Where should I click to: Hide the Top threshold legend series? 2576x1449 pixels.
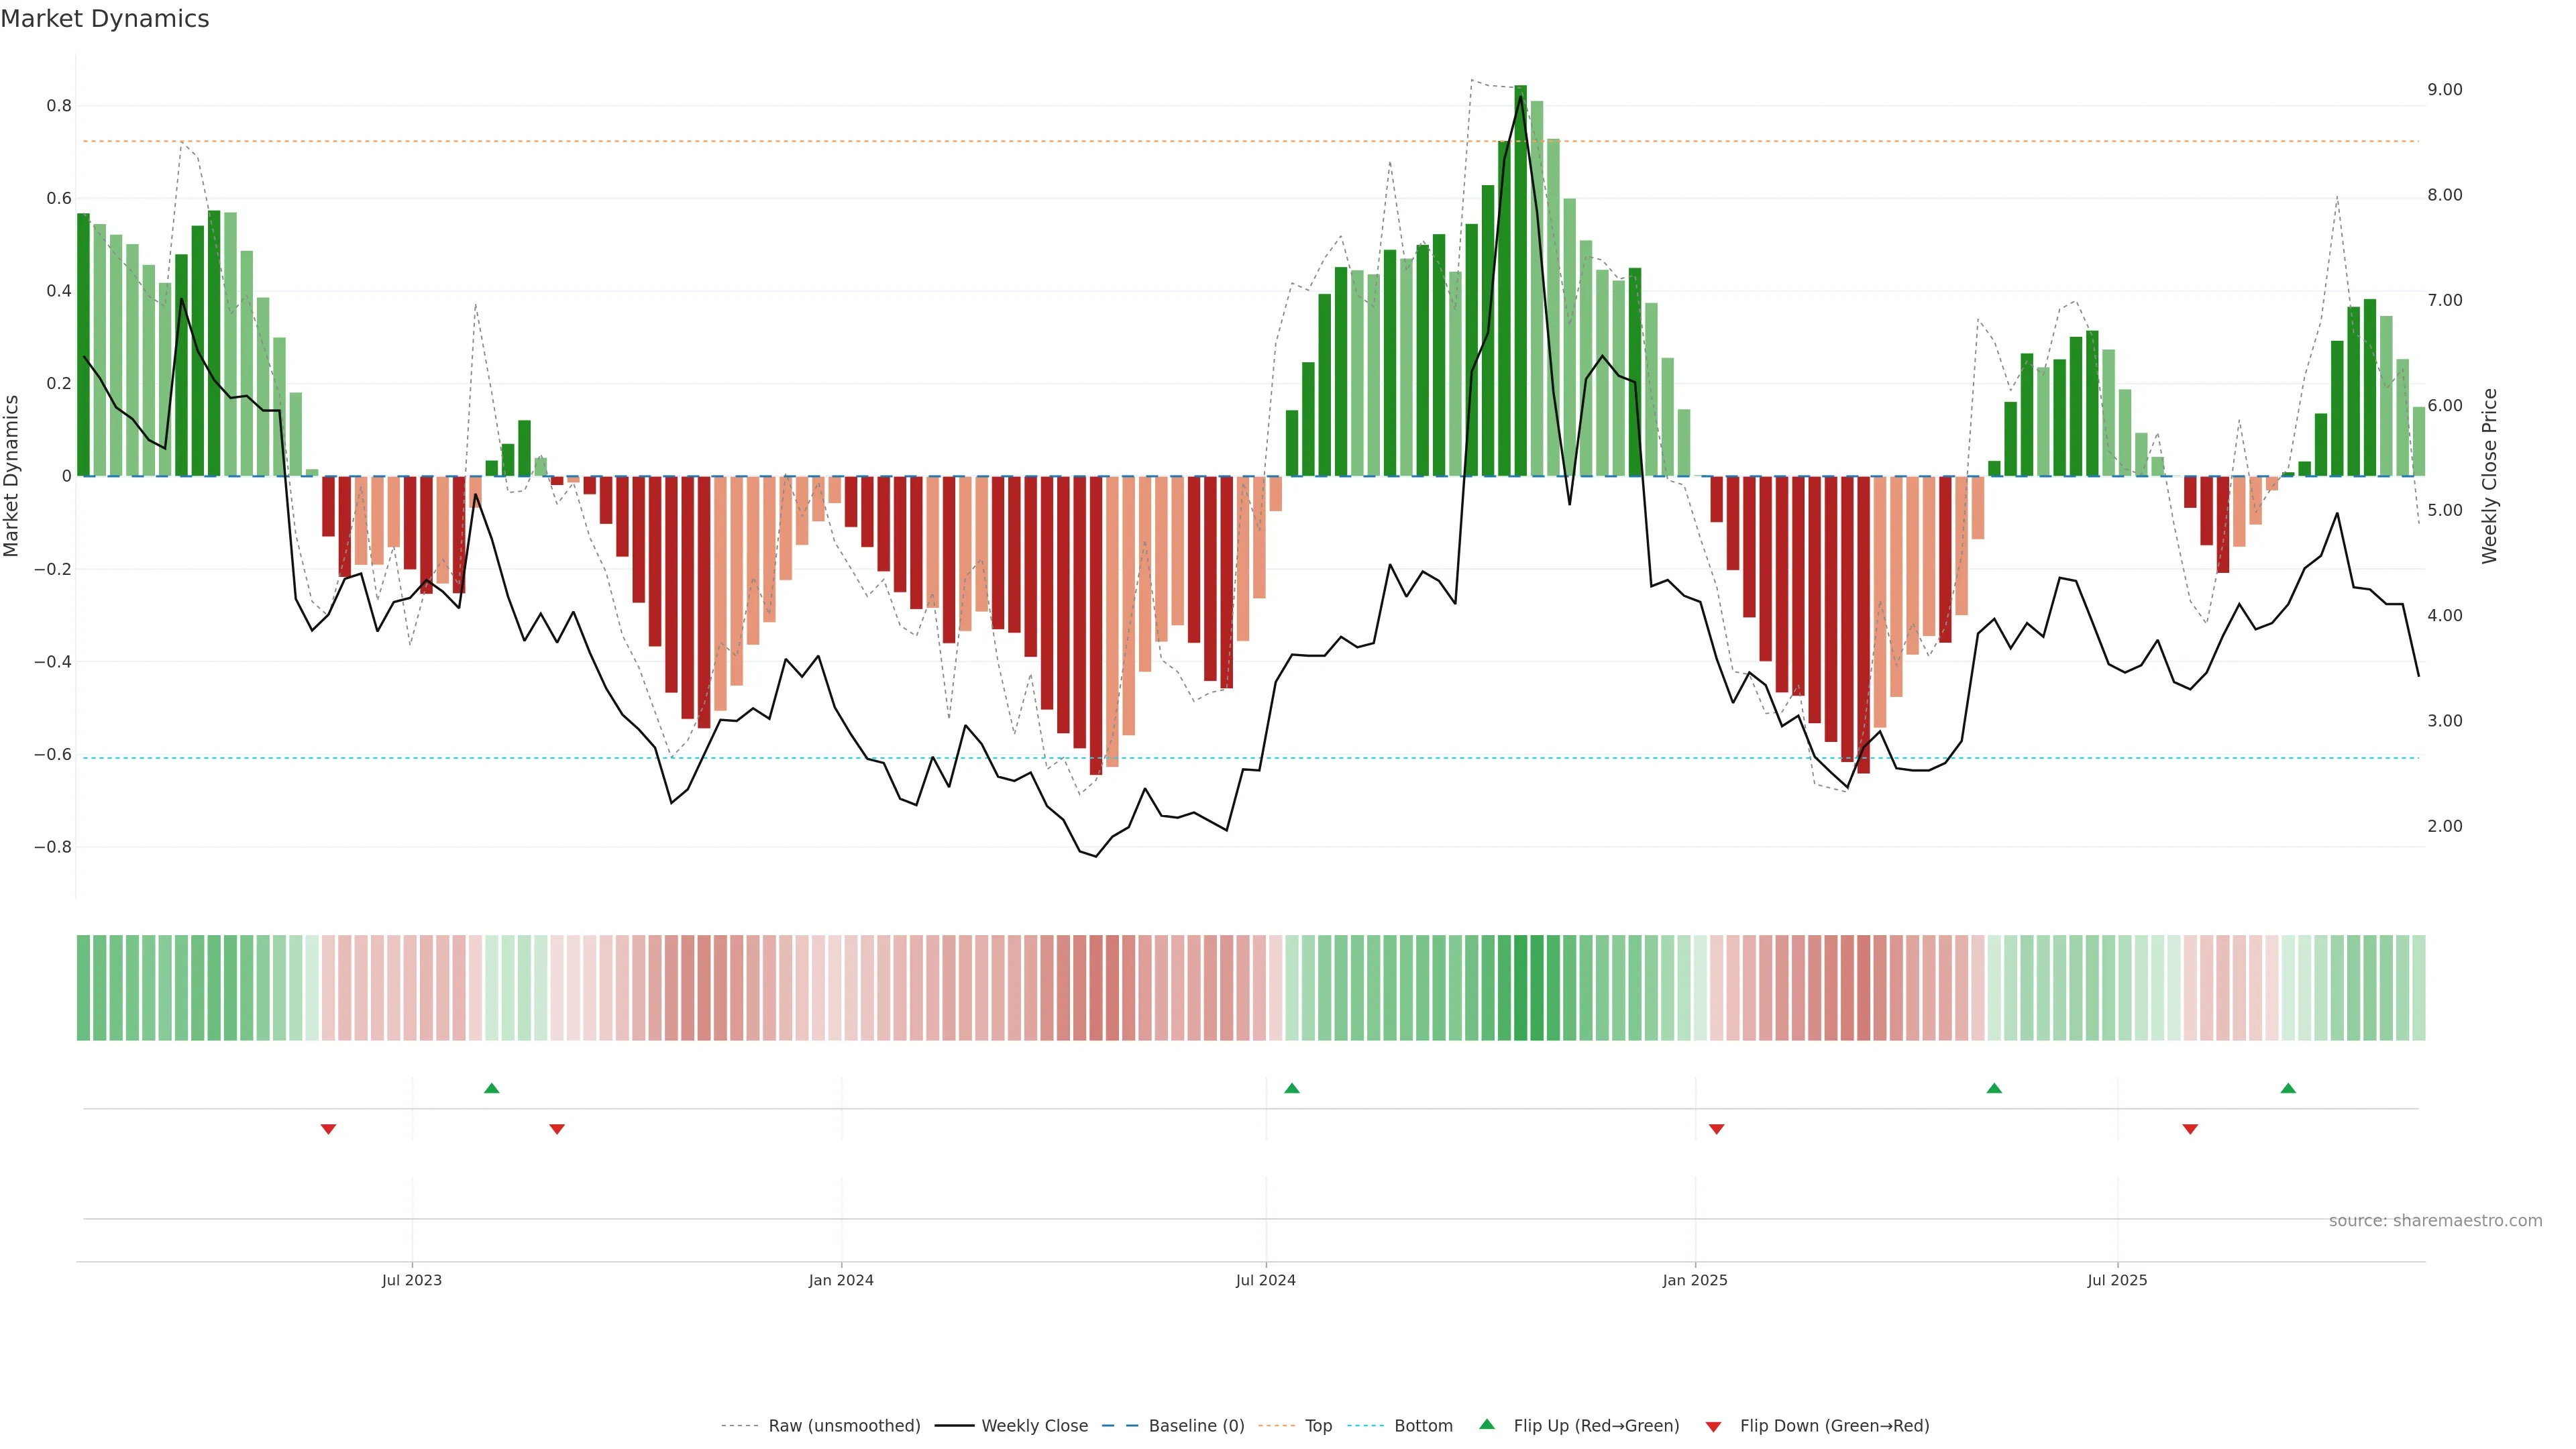[1318, 1426]
